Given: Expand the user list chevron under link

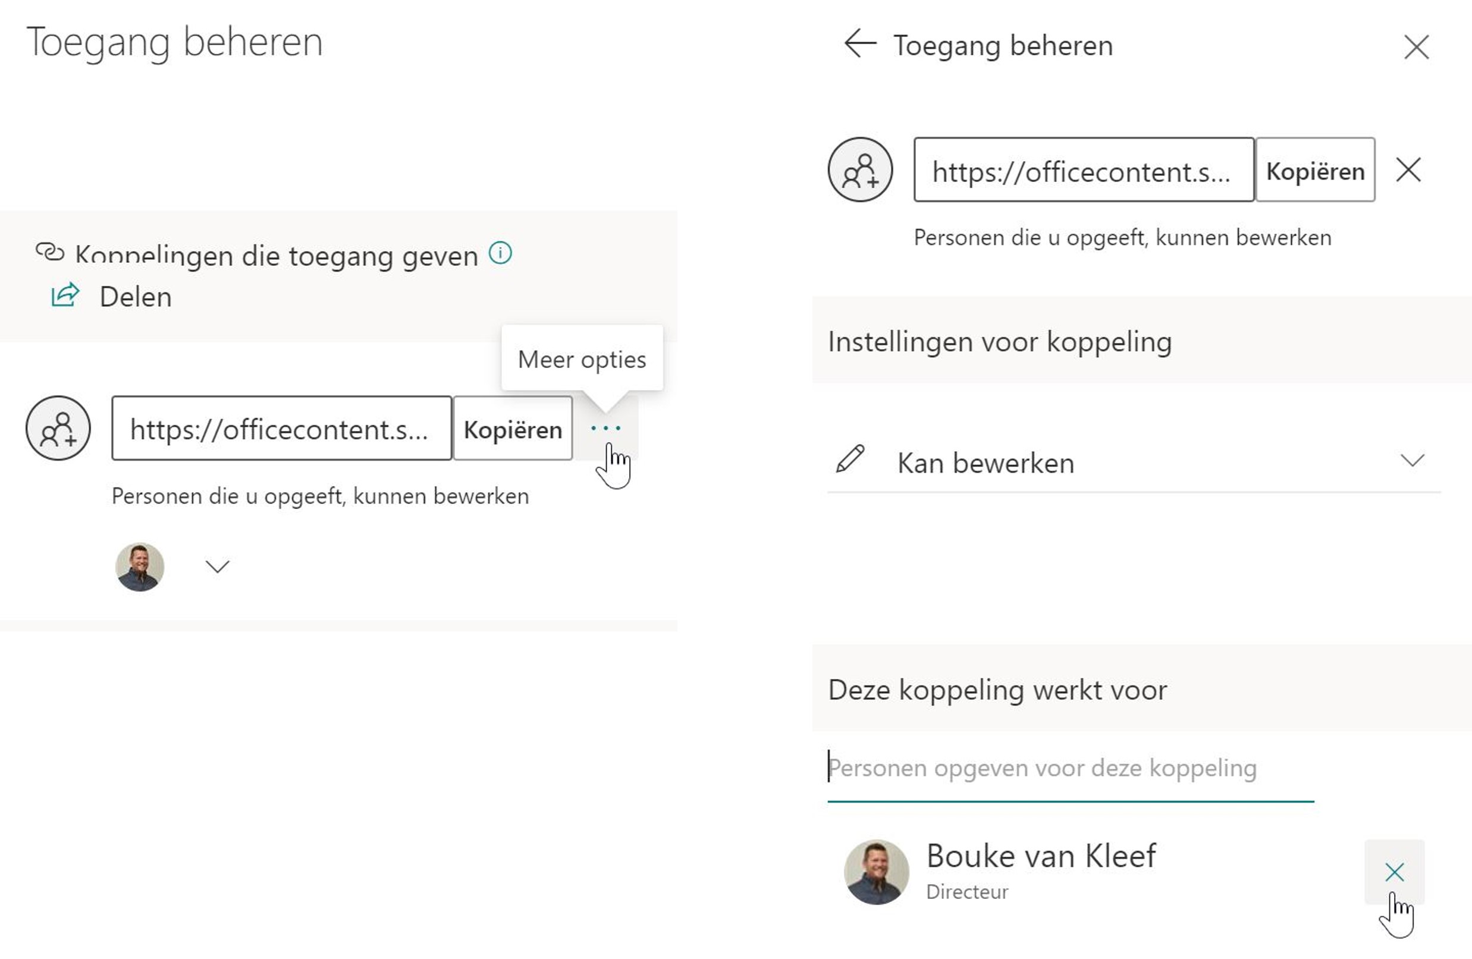Looking at the screenshot, I should click(217, 567).
